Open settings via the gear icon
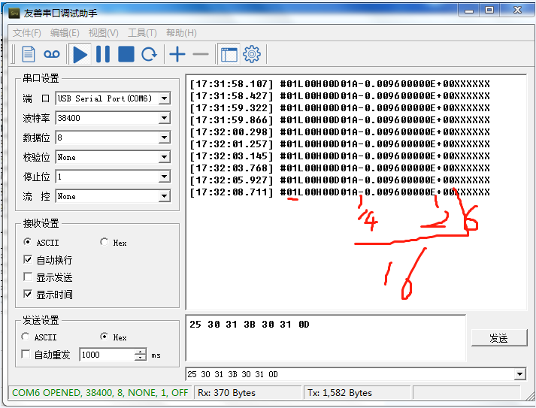The width and height of the screenshot is (536, 408). (x=251, y=54)
